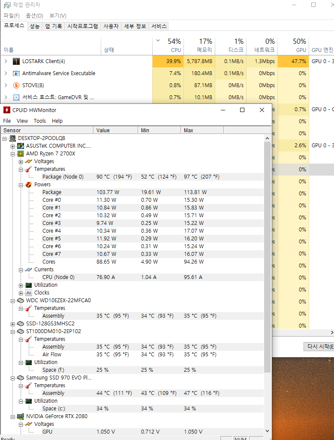The width and height of the screenshot is (334, 440).
Task: Expand the CPU Voltages node
Action: point(21,162)
